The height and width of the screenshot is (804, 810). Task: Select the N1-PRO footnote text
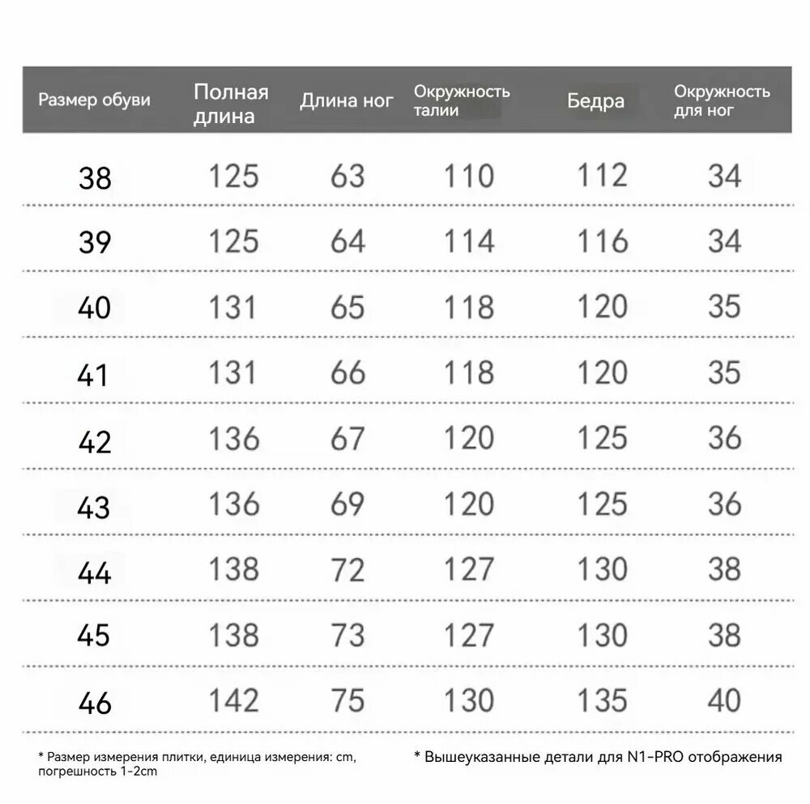(599, 758)
